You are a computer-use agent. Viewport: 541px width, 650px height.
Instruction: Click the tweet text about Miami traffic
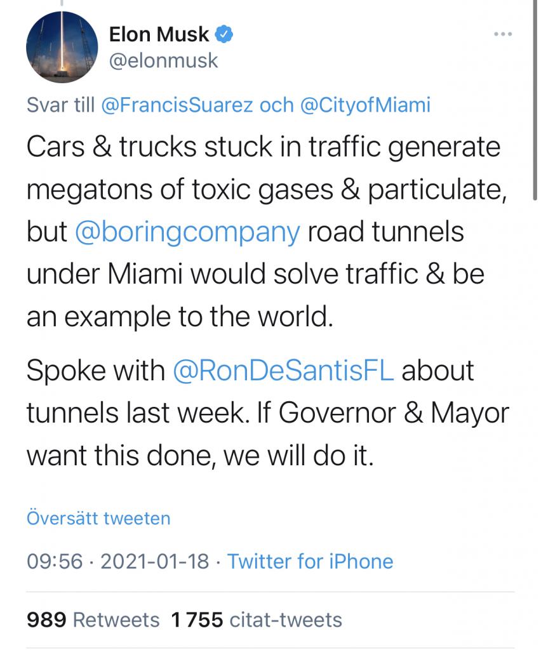(267, 232)
